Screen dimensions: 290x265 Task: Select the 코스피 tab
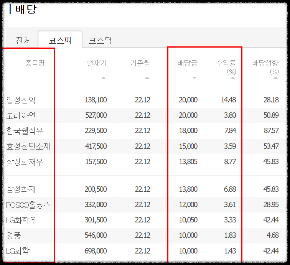(60, 40)
